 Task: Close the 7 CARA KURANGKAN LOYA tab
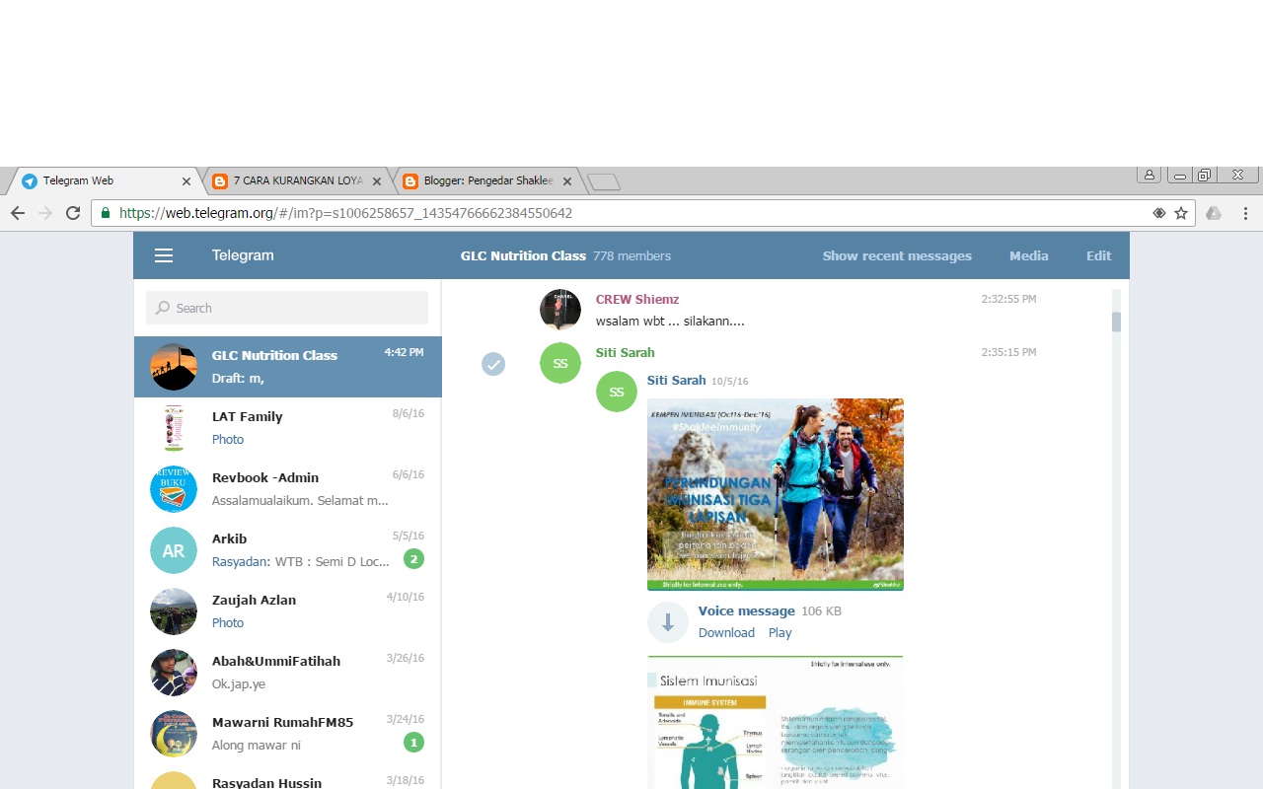[x=377, y=181]
